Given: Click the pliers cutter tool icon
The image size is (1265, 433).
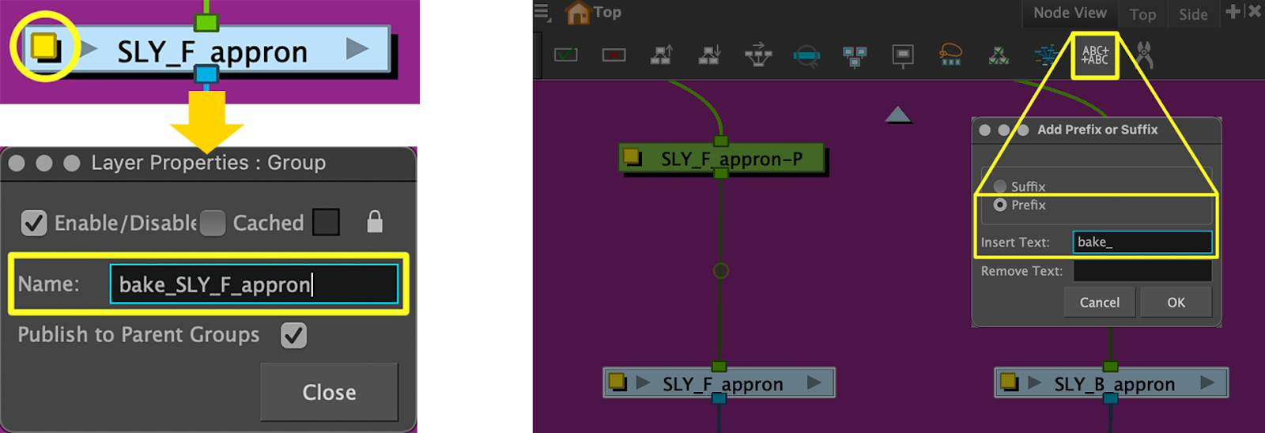Looking at the screenshot, I should click(1144, 55).
